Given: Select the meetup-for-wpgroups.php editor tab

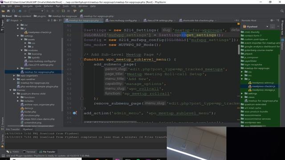Looking at the screenshot, I should [84, 20].
